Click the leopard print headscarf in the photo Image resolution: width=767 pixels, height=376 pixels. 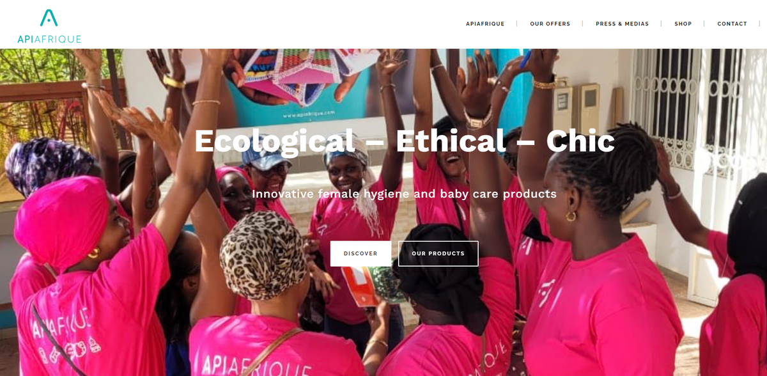tap(263, 254)
